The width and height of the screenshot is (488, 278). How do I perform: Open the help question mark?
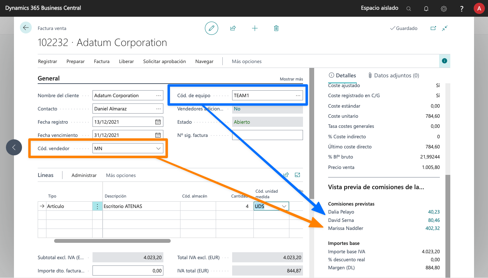[x=462, y=8]
